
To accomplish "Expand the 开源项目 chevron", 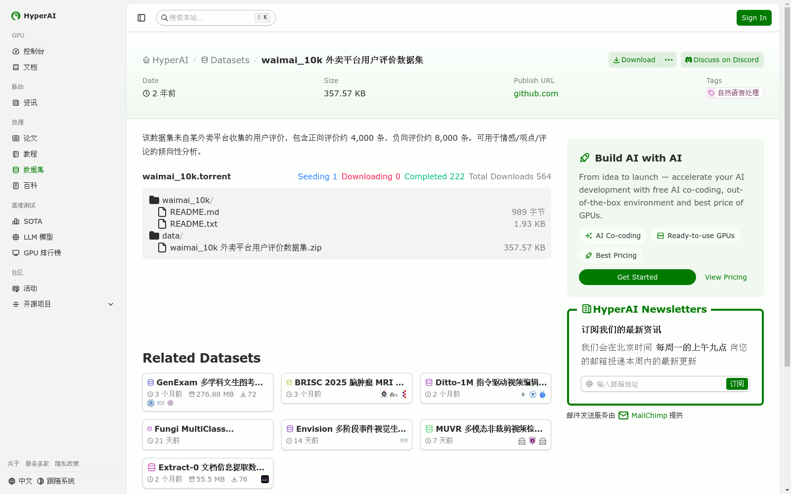I will tap(111, 304).
